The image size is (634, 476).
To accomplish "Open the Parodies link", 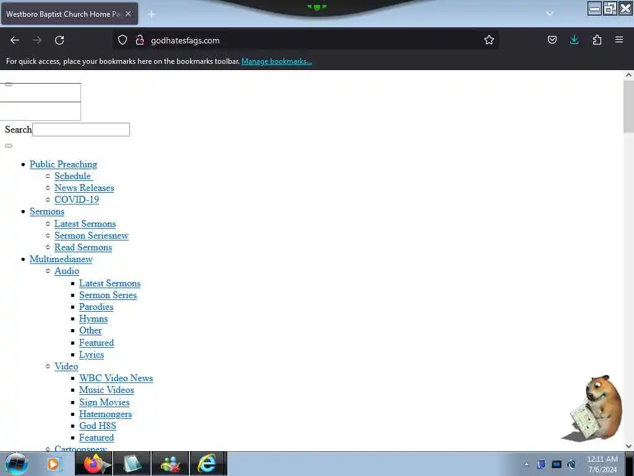I will coord(96,307).
